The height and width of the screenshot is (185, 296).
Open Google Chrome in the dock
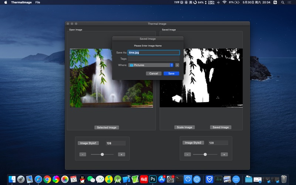click(47, 179)
